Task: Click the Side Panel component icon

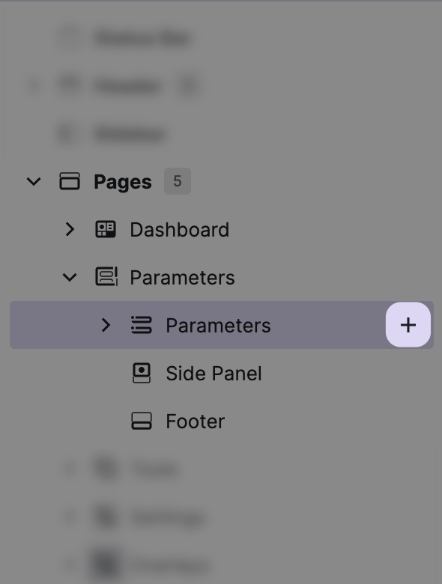Action: [142, 373]
